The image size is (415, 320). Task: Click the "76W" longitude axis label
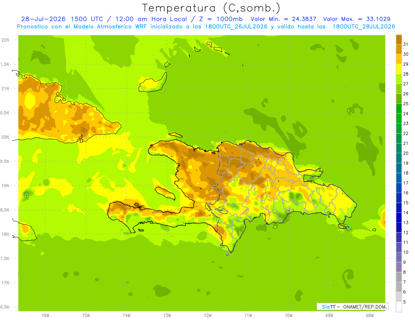[45, 316]
